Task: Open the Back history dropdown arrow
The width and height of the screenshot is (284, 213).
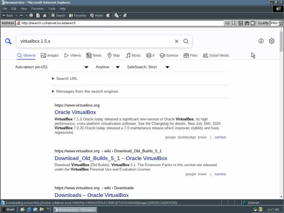Action: [x=16, y=16]
